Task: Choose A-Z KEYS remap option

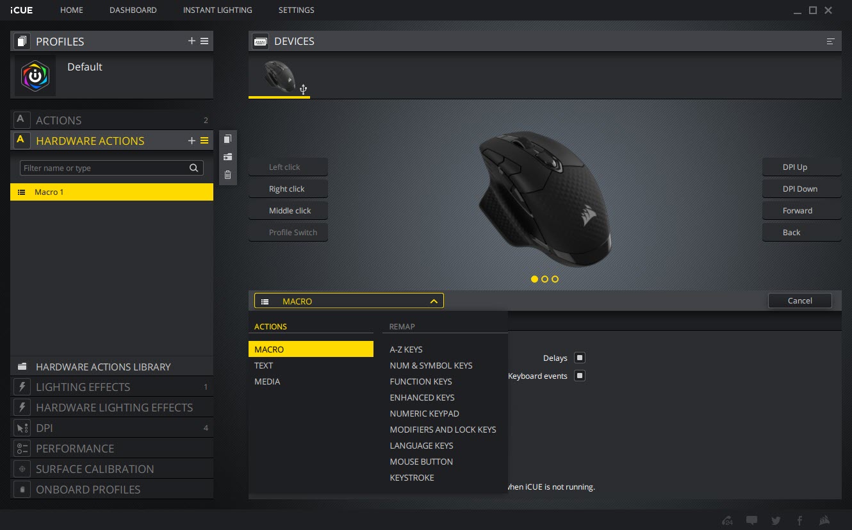Action: (x=406, y=349)
